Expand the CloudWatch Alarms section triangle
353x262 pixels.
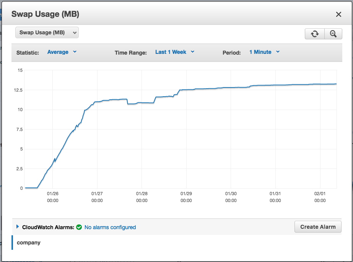[x=18, y=227]
